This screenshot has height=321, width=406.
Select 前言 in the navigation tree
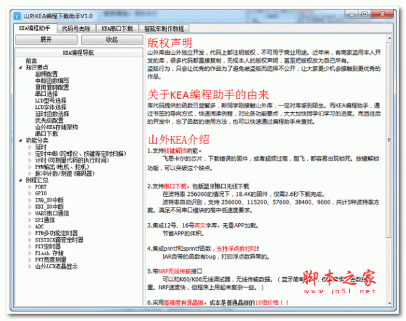pos(31,61)
